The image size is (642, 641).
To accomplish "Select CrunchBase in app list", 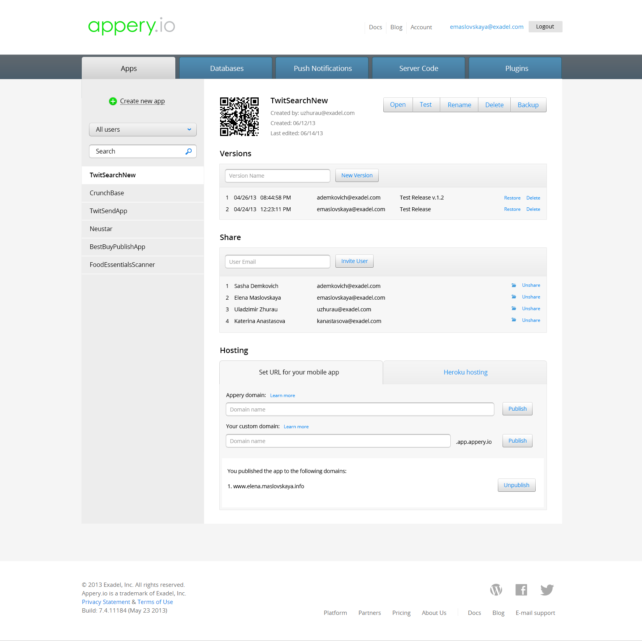I will [x=143, y=193].
